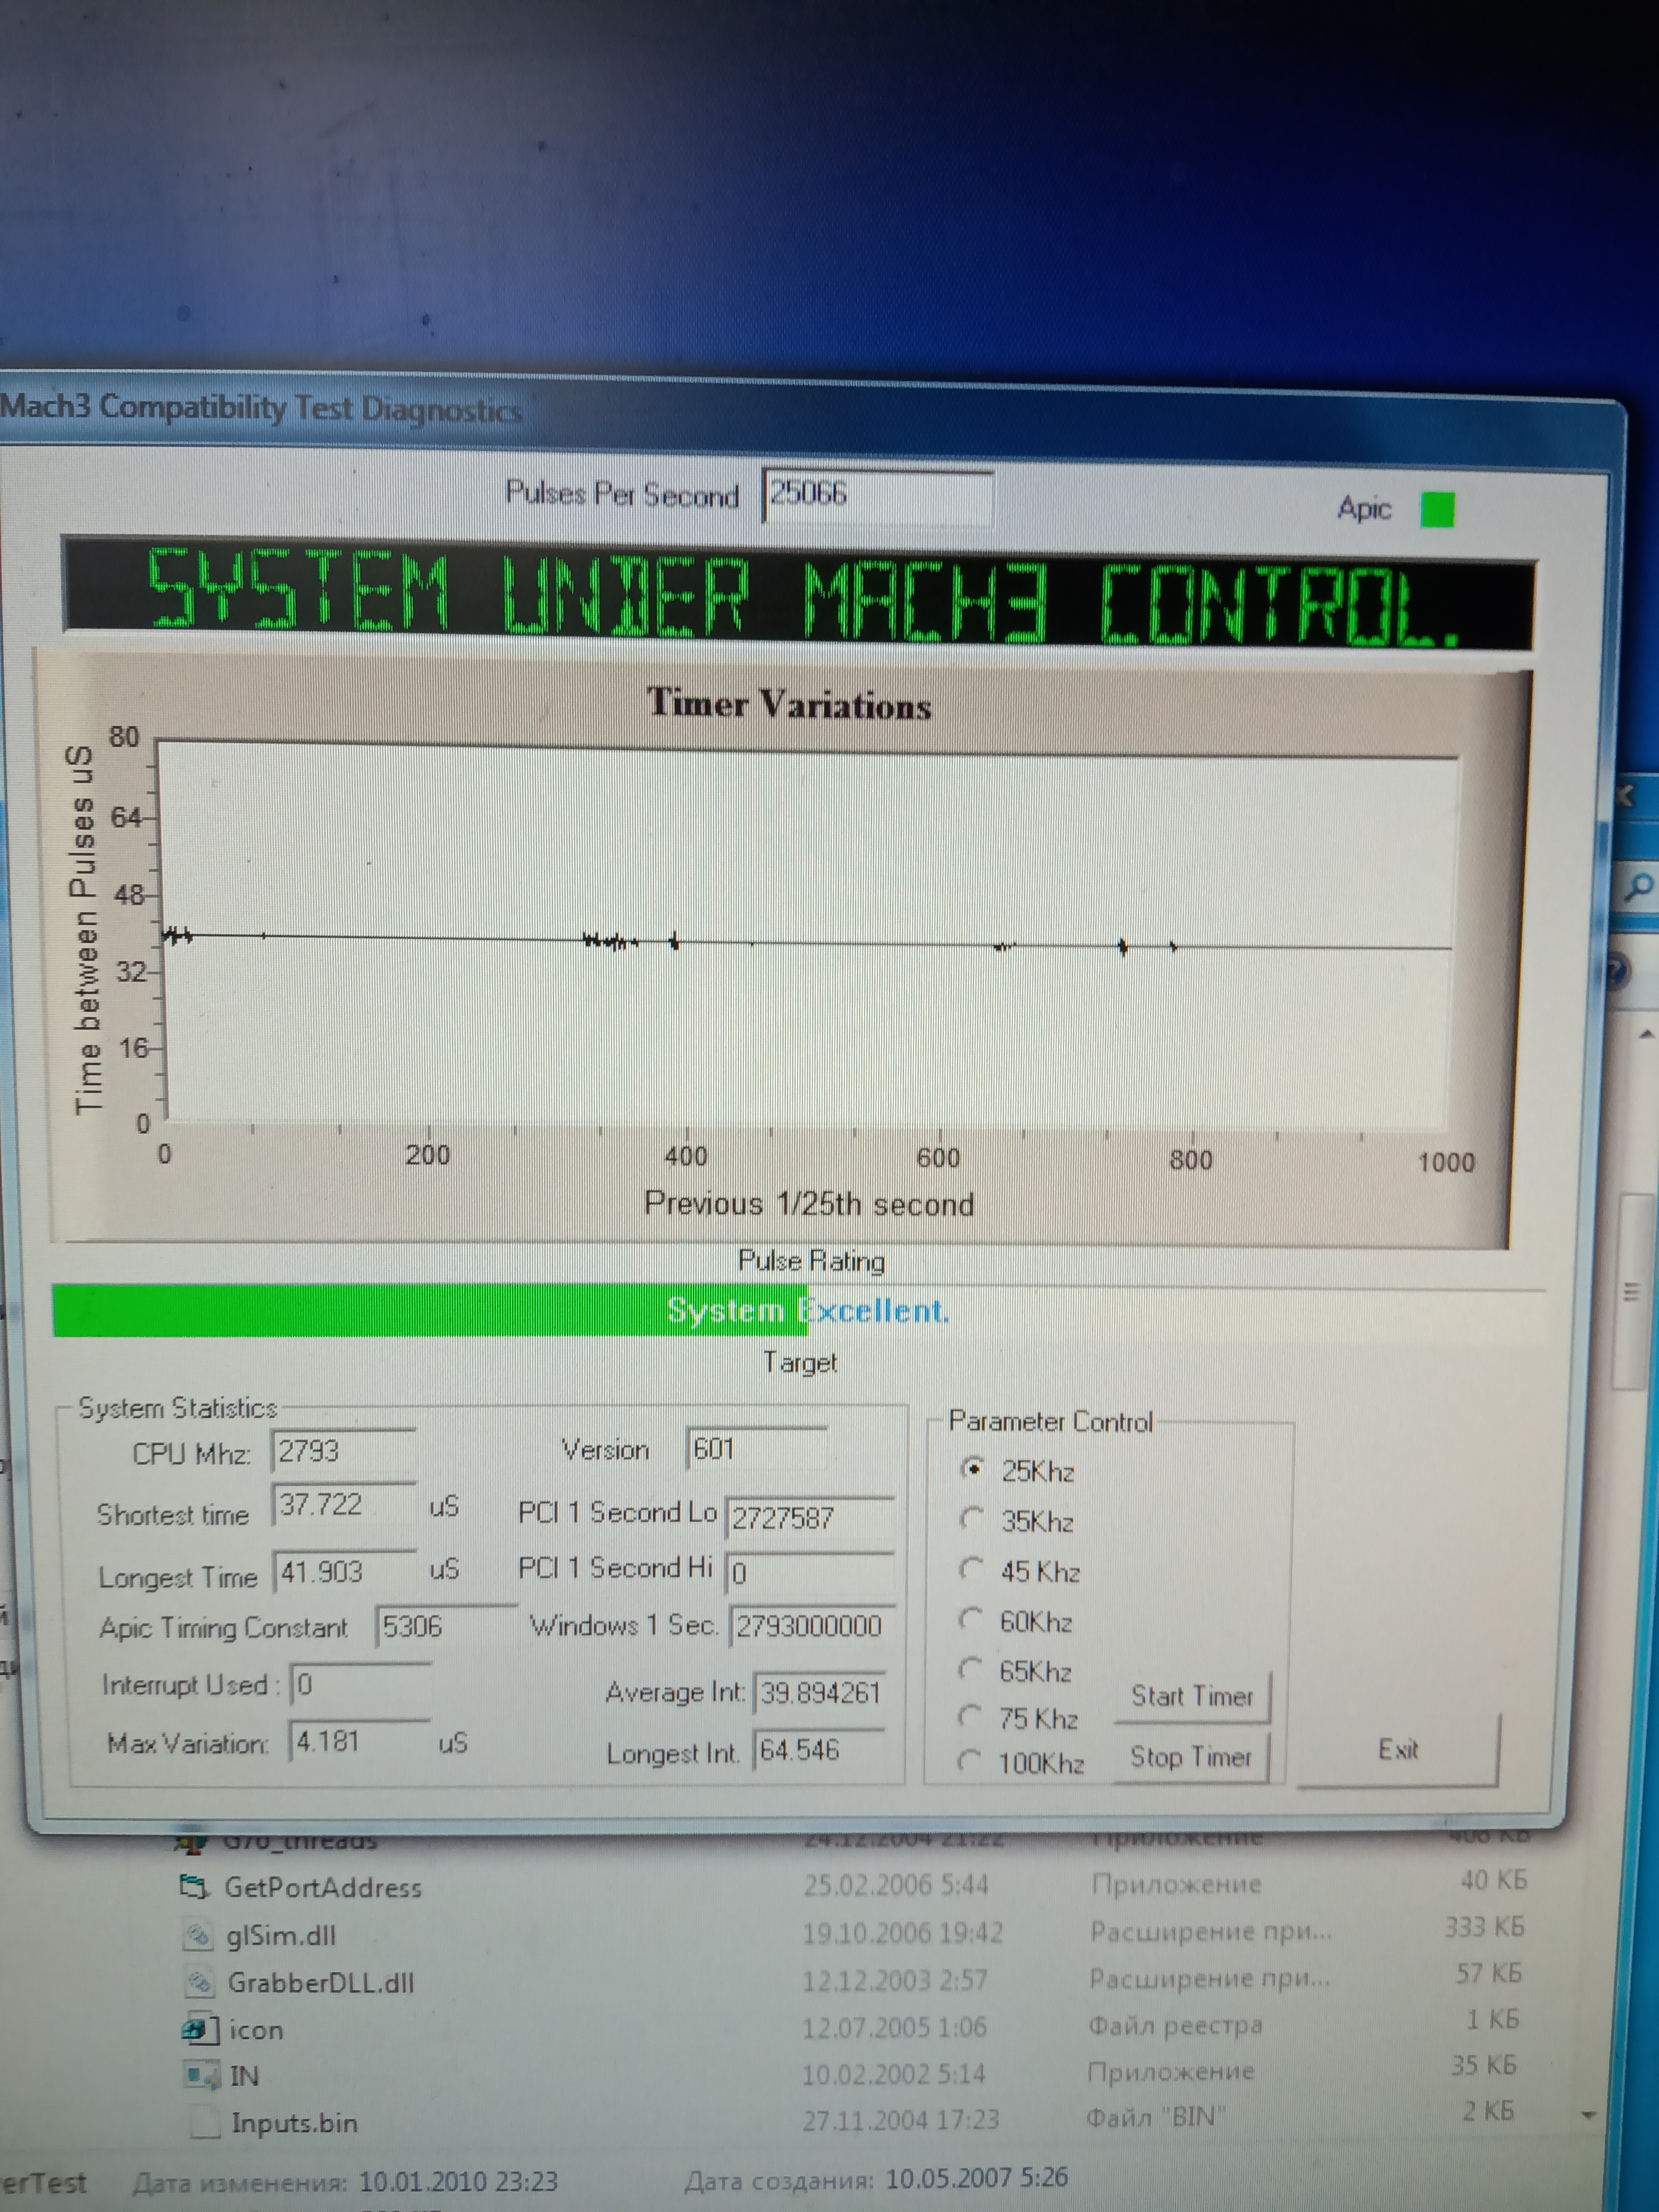1659x2212 pixels.
Task: Click the search magnifier icon at right edge
Action: point(1640,887)
